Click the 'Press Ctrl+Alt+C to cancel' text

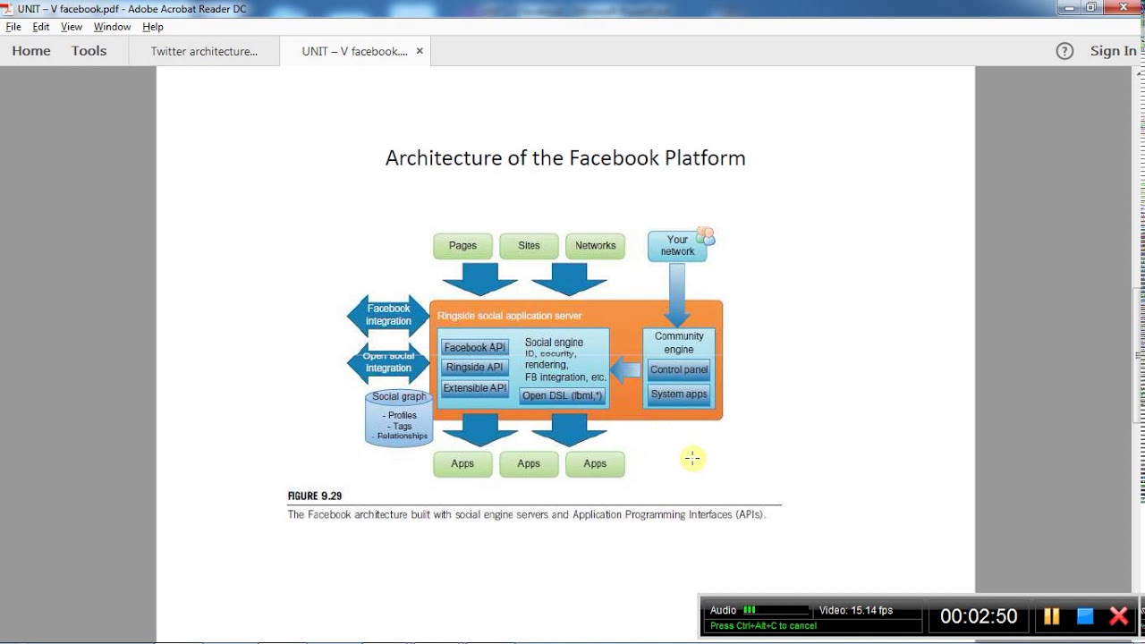[763, 625]
